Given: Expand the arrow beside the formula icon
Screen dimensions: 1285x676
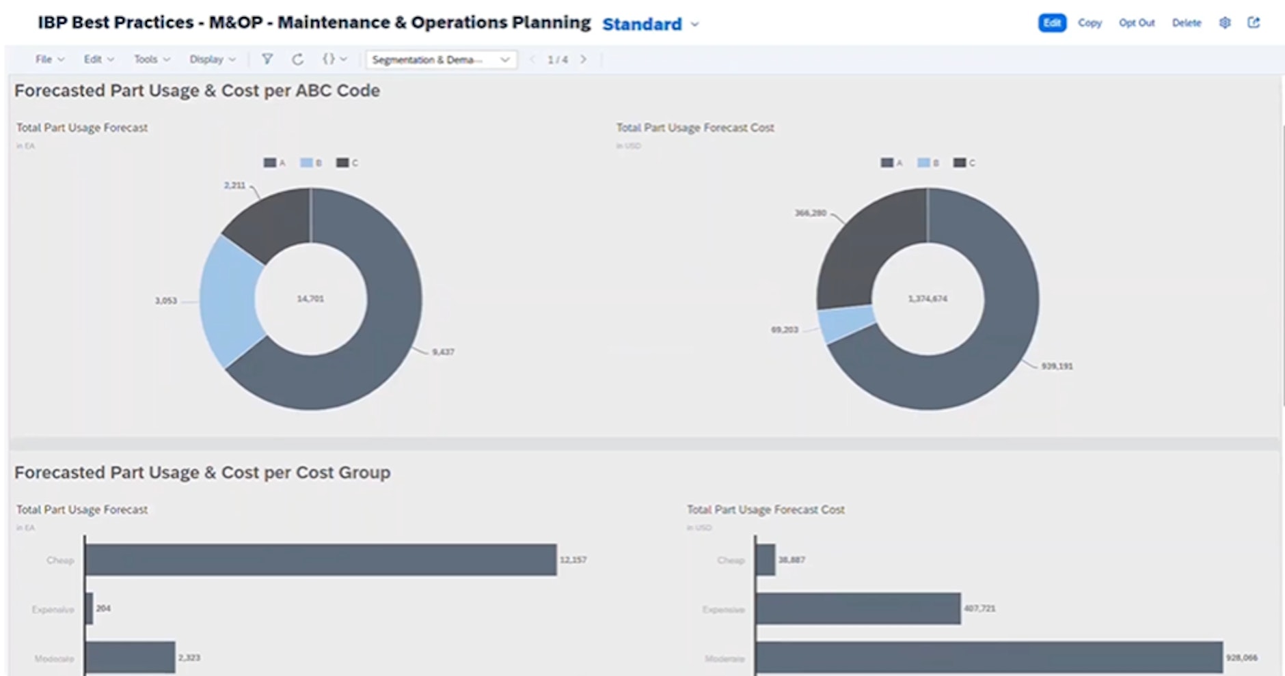Looking at the screenshot, I should click(x=342, y=59).
